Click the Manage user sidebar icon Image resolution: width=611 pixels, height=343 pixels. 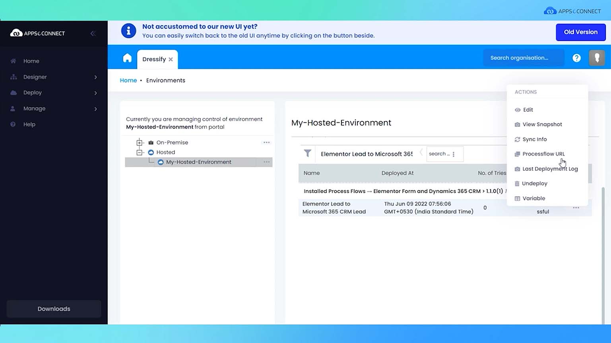tap(13, 109)
